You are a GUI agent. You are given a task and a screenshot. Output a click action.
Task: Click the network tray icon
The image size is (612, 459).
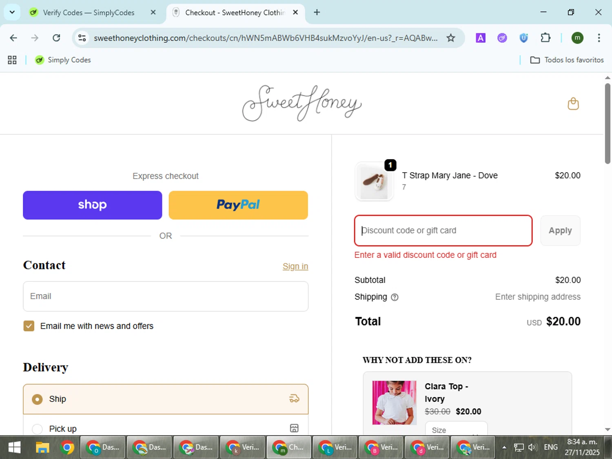click(x=519, y=447)
